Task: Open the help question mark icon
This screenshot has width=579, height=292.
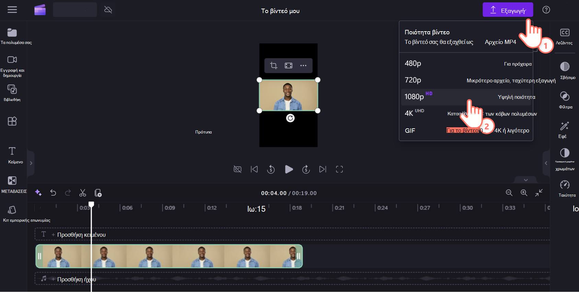Action: tap(546, 10)
